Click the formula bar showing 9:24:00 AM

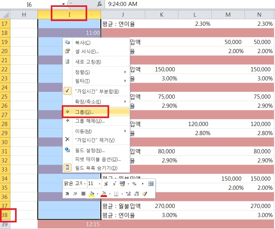coord(188,4)
